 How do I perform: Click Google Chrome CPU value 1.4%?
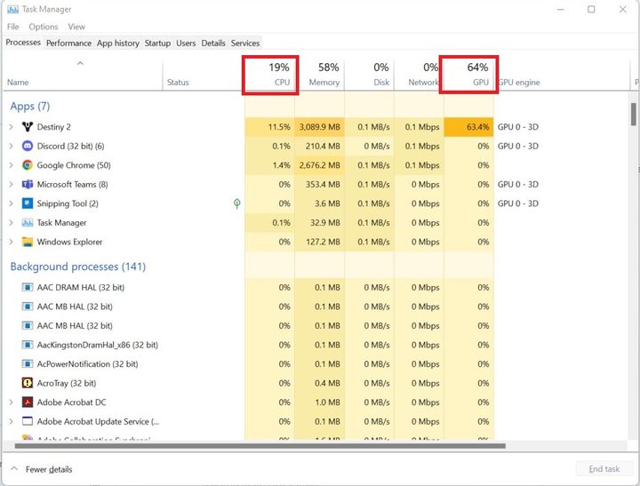point(281,165)
